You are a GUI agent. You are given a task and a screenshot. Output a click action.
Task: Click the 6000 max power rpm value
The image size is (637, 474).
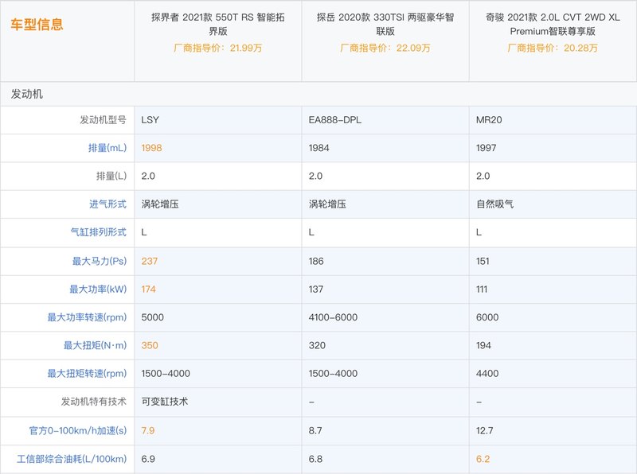[487, 317]
